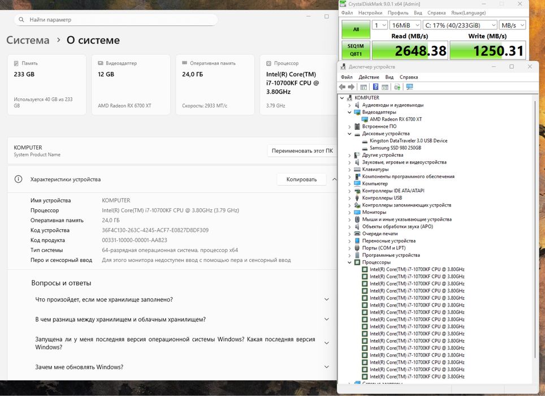This screenshot has height=396, width=545.
Task: Go to Система in the breadcrumb
Action: (28, 40)
